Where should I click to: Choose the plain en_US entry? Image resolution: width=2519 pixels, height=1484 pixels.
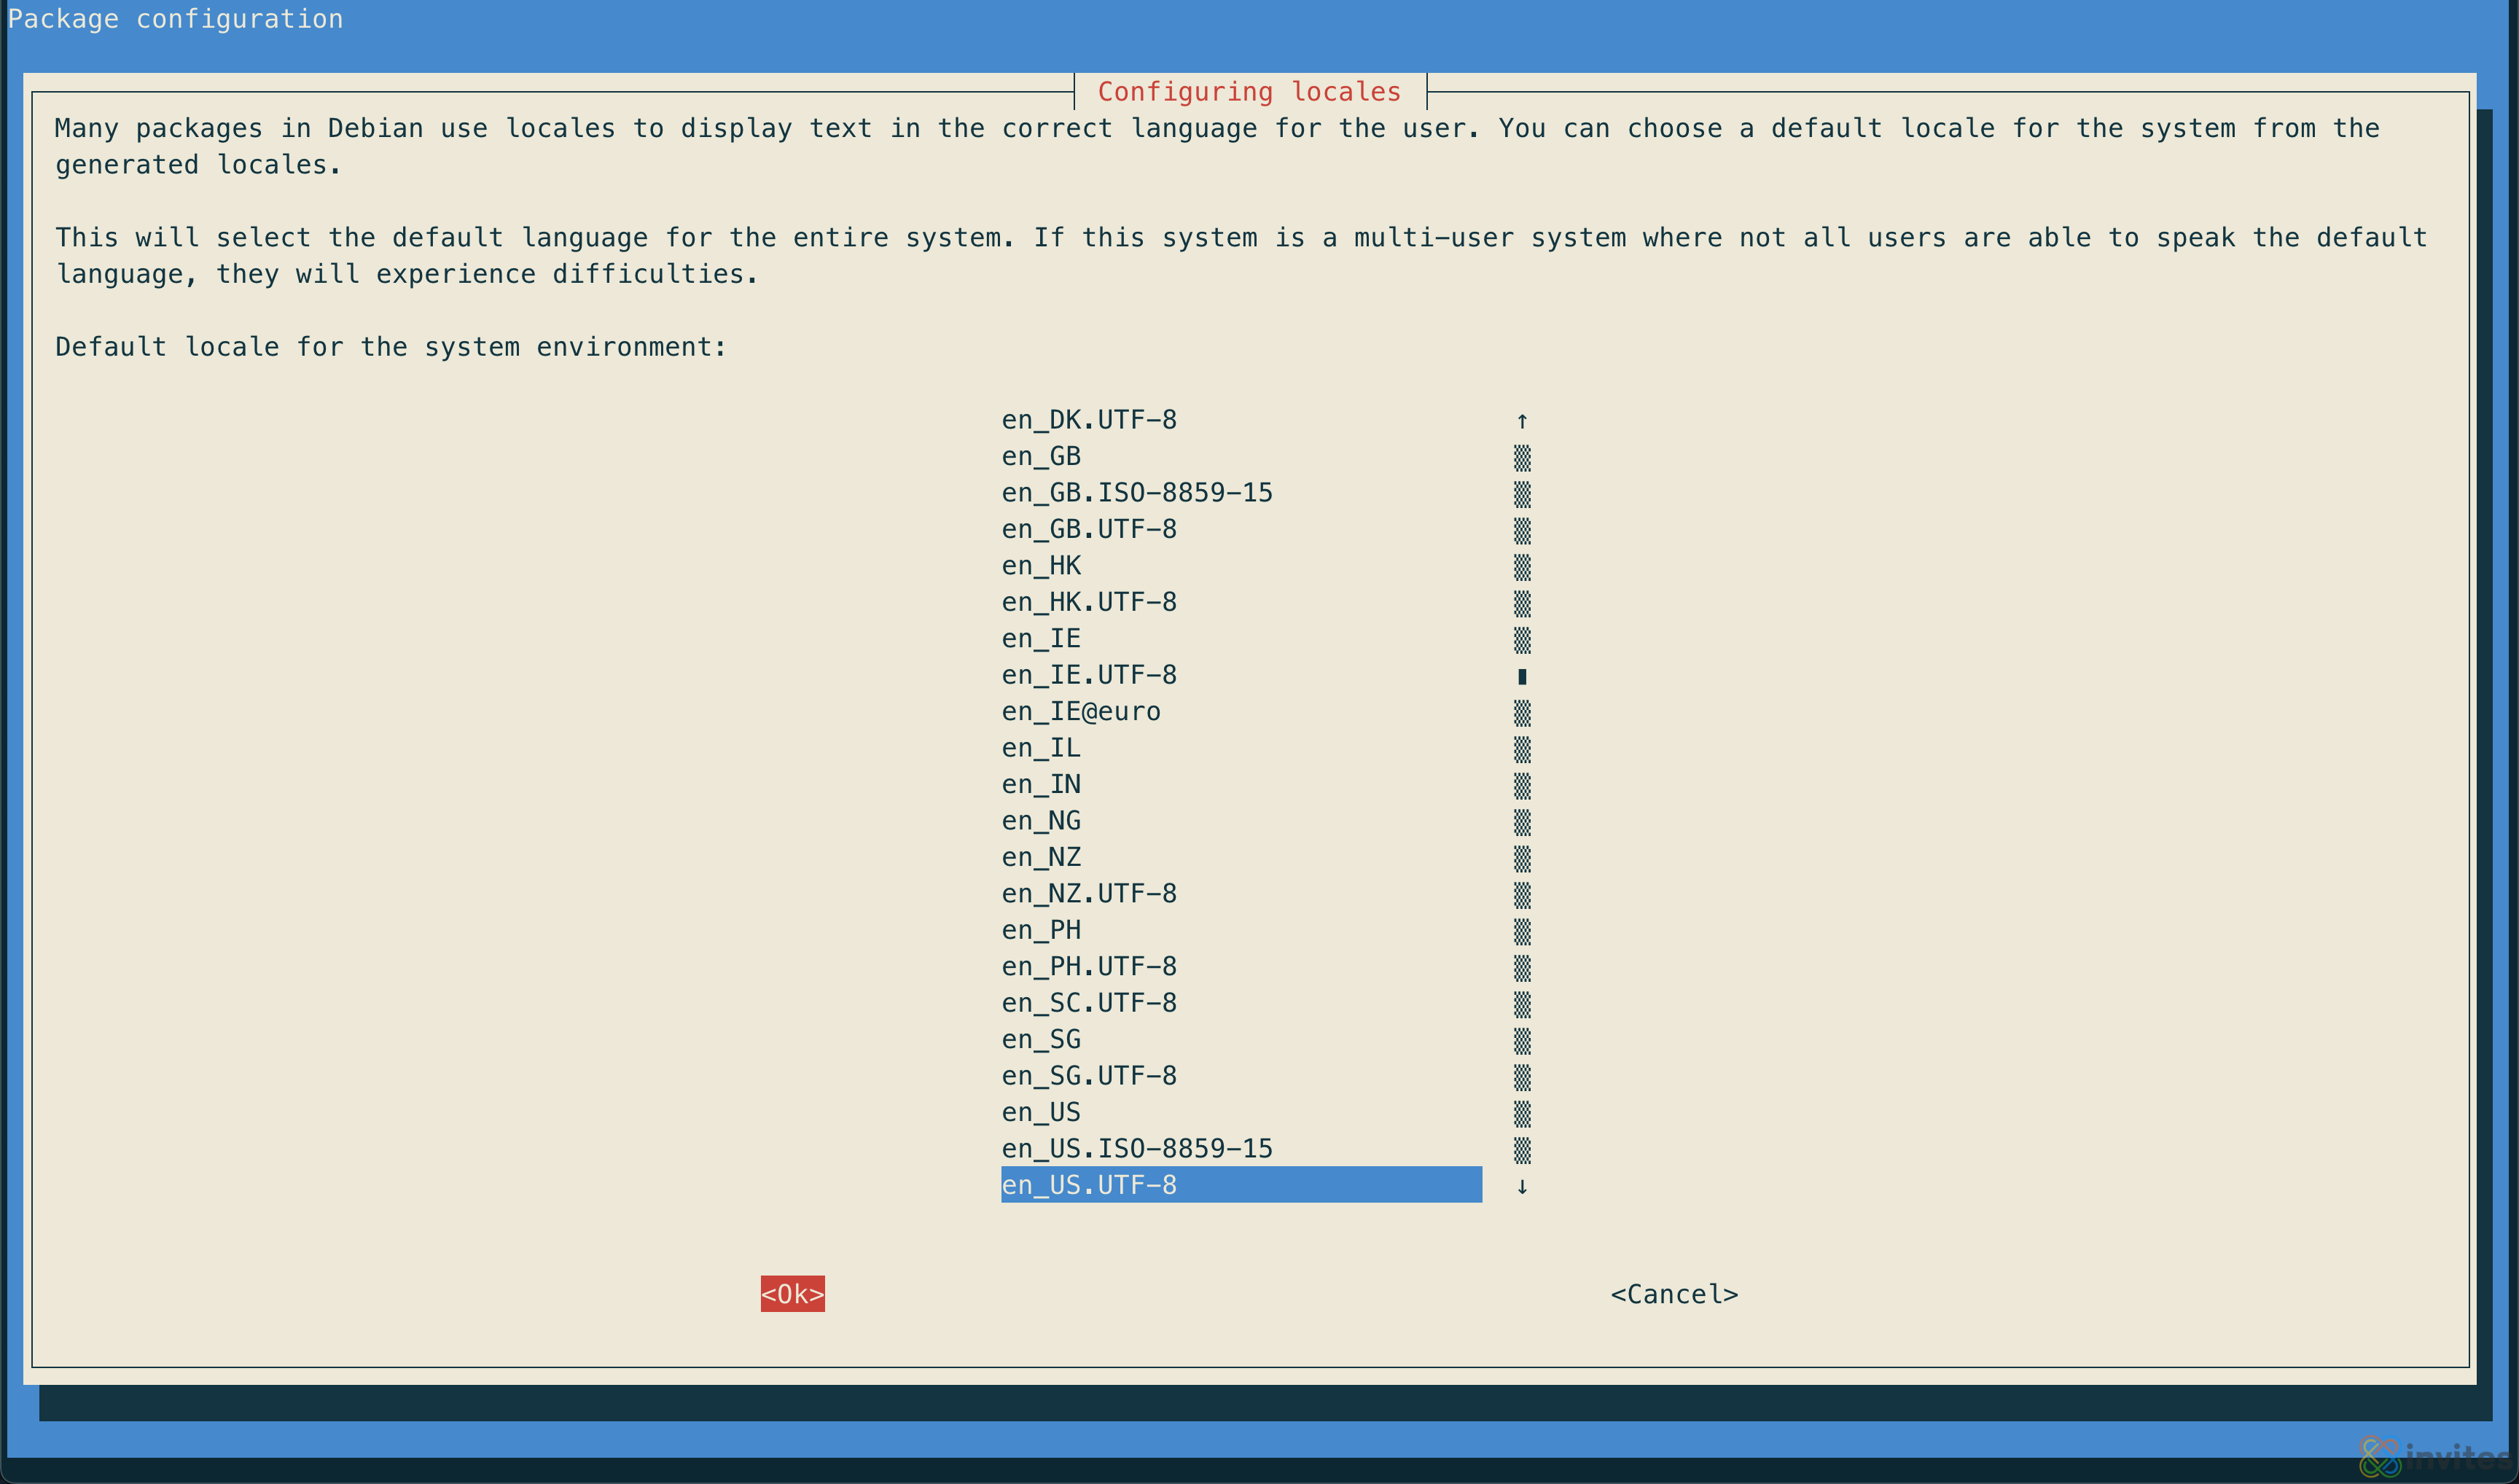coord(1040,1112)
